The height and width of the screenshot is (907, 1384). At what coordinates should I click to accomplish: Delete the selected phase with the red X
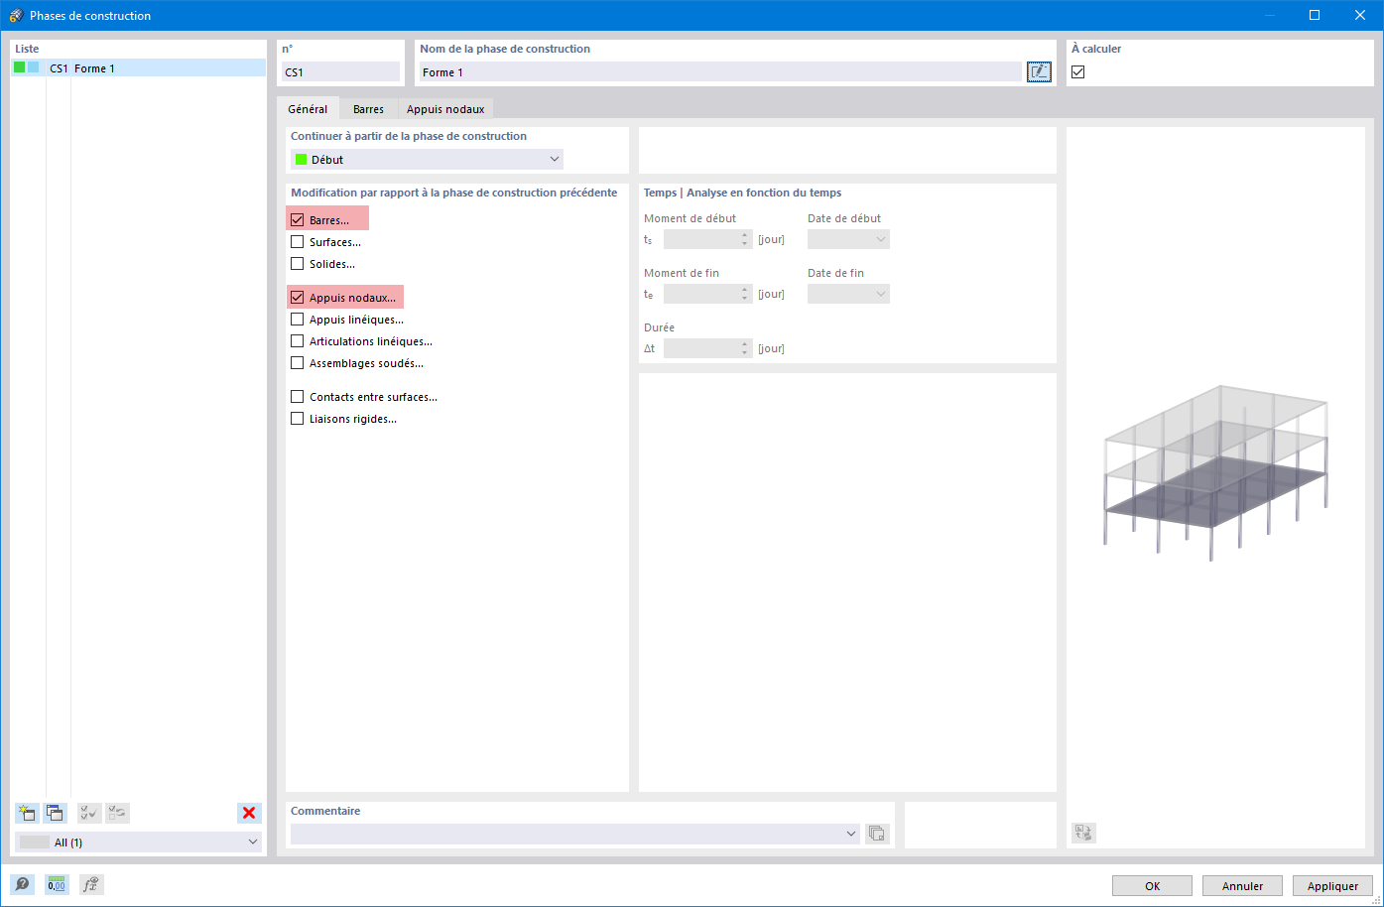[250, 813]
